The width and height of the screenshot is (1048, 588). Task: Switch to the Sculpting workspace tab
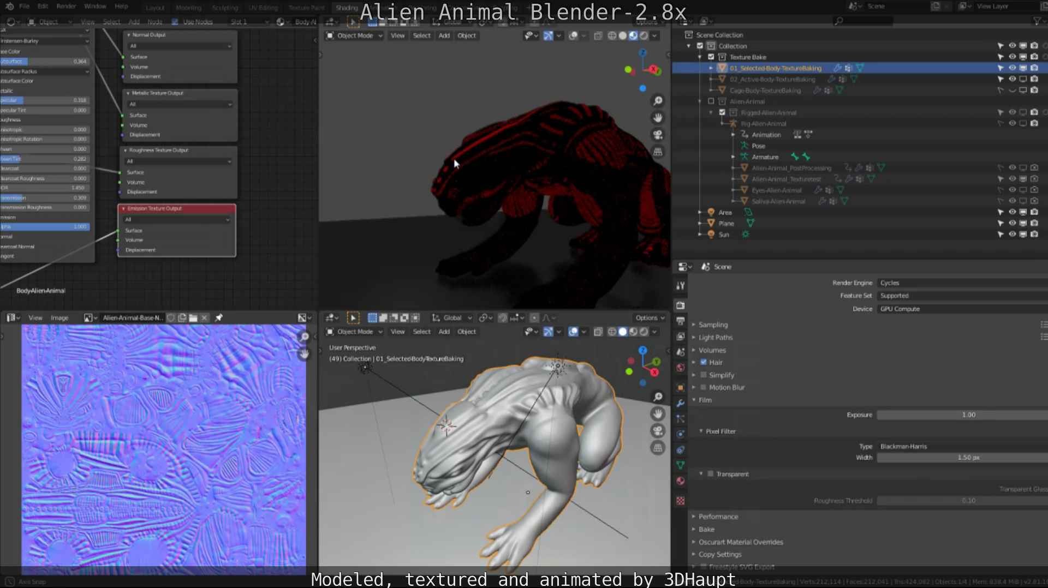pyautogui.click(x=224, y=8)
